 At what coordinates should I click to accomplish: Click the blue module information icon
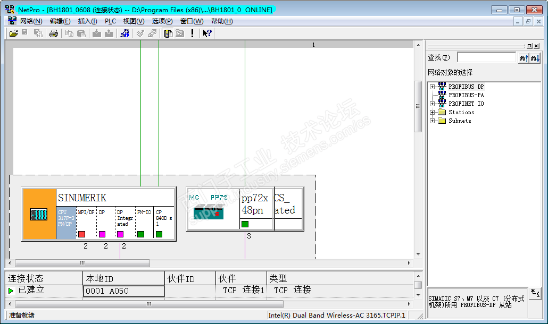click(125, 33)
